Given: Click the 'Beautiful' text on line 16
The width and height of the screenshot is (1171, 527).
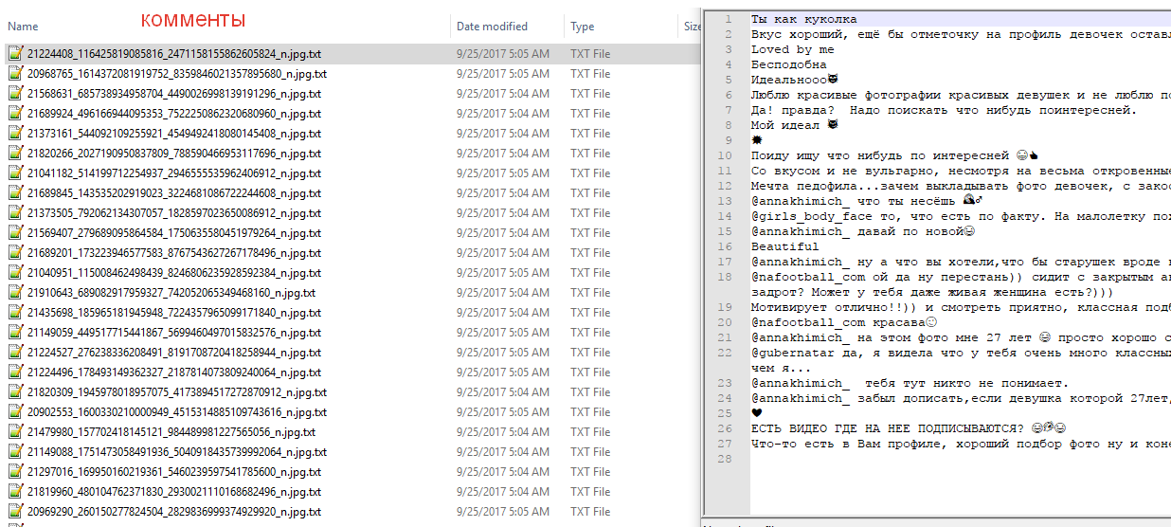Looking at the screenshot, I should (x=784, y=246).
